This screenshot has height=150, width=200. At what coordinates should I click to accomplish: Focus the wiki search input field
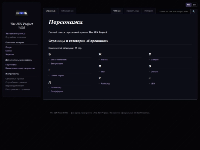coord(174,11)
